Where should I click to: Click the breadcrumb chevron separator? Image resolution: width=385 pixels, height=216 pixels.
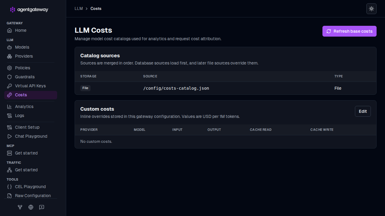pos(87,9)
